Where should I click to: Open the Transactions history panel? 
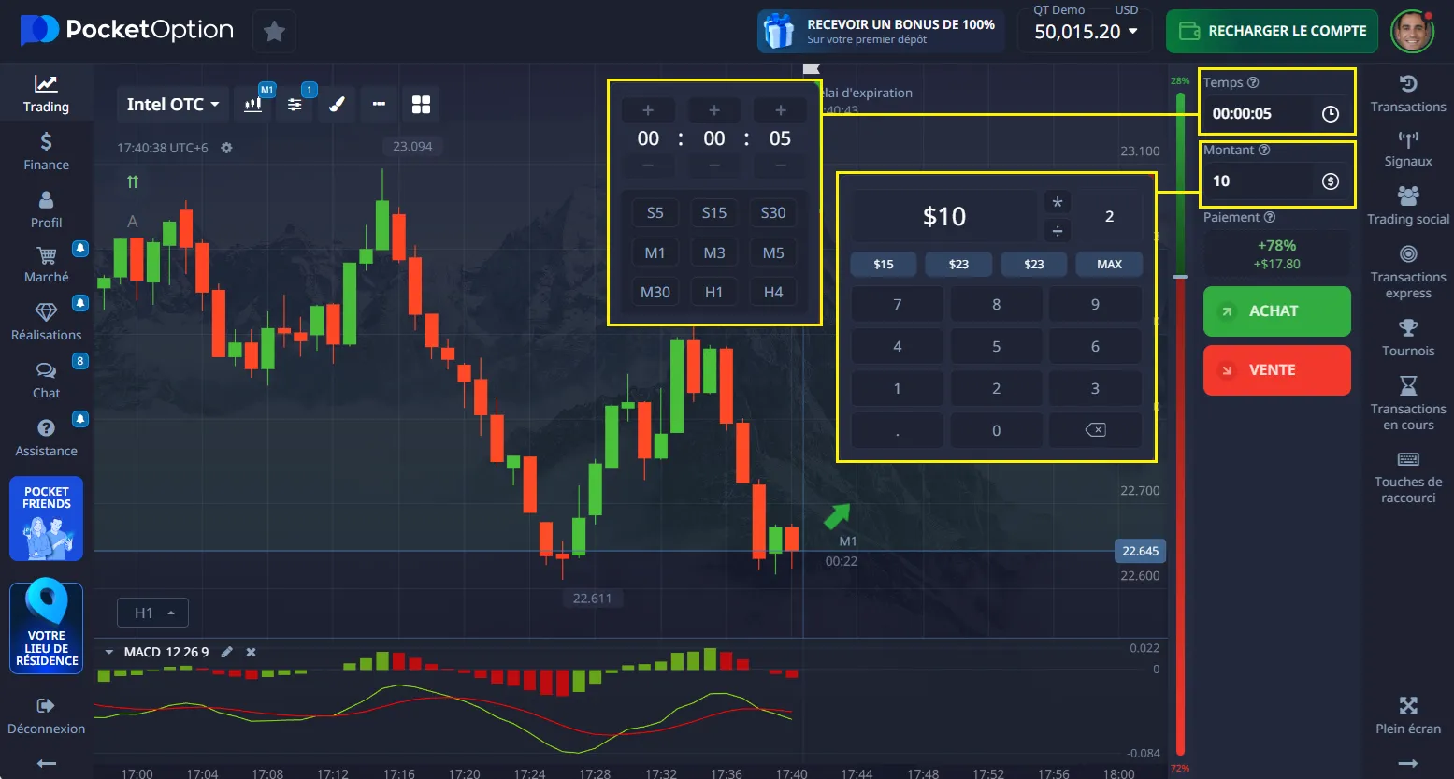click(x=1408, y=94)
